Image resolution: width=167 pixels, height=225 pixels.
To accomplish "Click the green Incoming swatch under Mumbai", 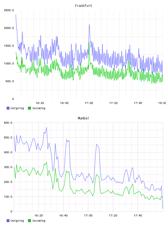I will 29,221.
